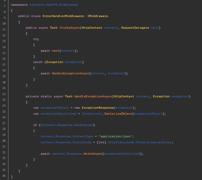This screenshot has width=202, height=180.
Task: Click StatusCode property
Action: click(x=82, y=142)
